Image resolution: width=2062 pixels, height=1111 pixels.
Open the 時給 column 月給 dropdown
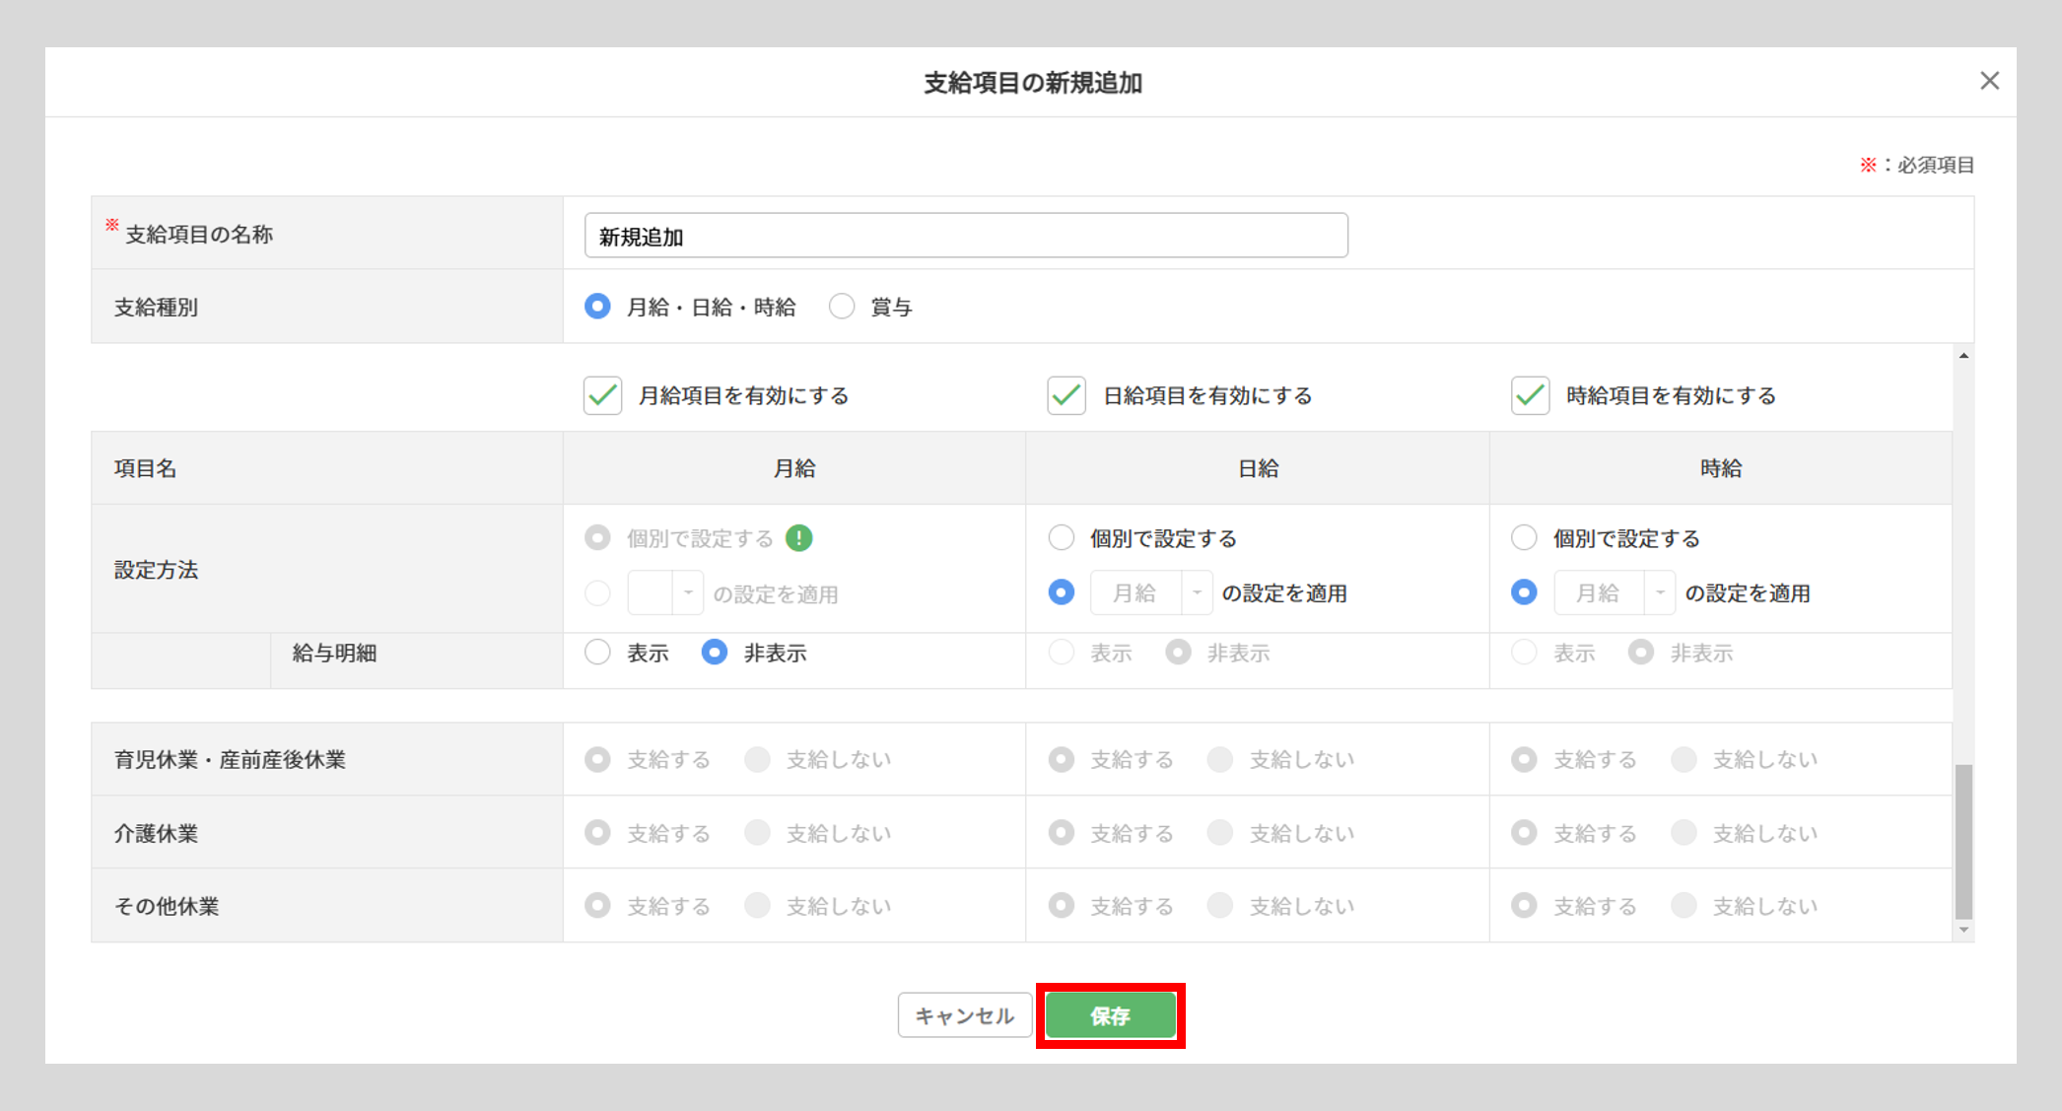tap(1615, 592)
